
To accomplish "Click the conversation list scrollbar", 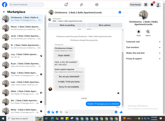I will [x=45, y=61].
